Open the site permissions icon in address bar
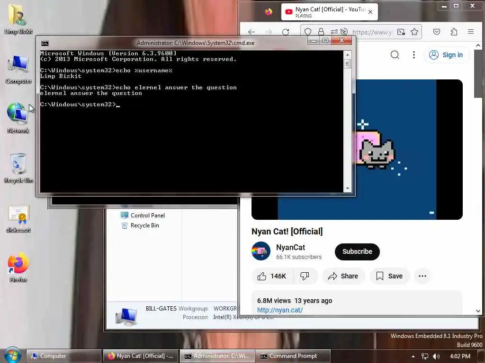Screen dimensions: 485x363 (334, 32)
